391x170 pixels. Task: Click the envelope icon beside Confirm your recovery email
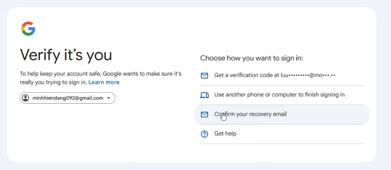click(x=204, y=115)
